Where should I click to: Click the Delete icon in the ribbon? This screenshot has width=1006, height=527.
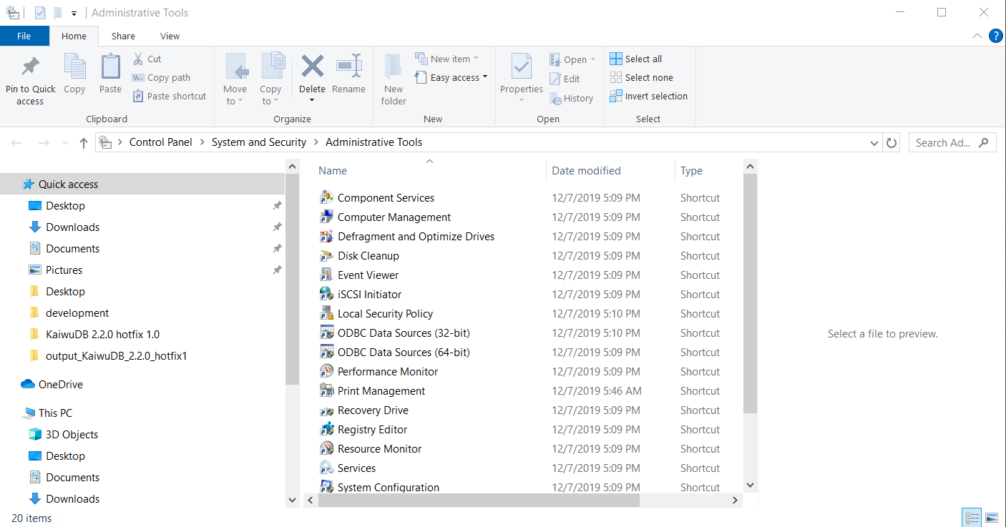pos(312,67)
